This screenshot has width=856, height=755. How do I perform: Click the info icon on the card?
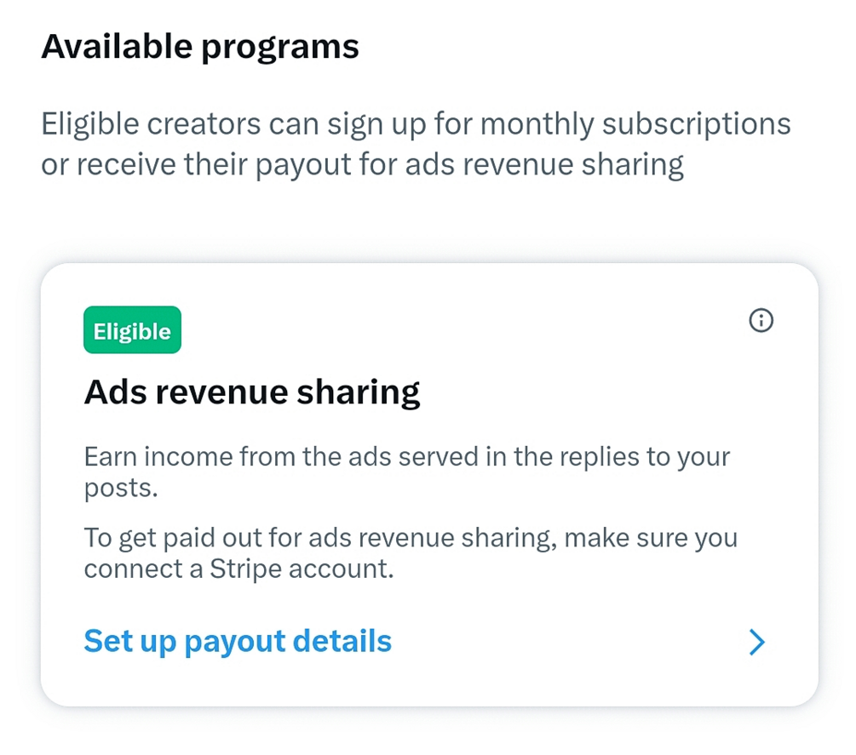[761, 321]
